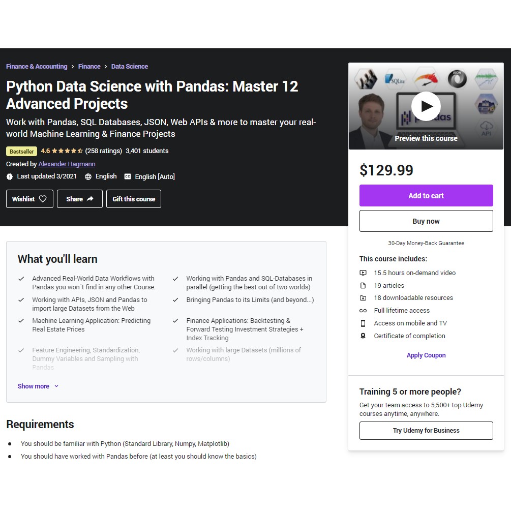Click the heart icon in Wishlist
Image resolution: width=511 pixels, height=511 pixels.
[43, 199]
